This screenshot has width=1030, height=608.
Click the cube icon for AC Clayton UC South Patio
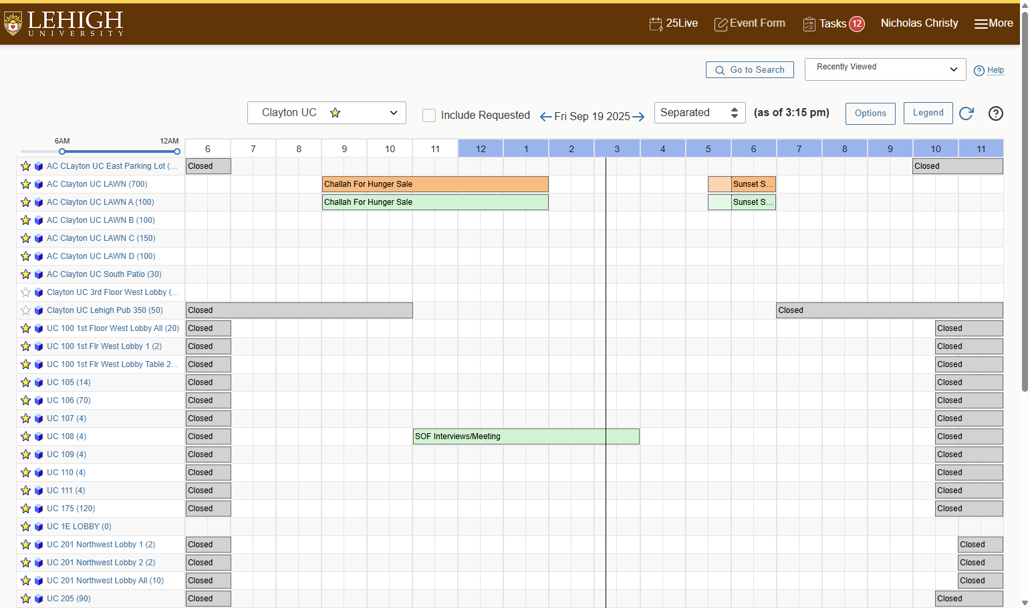point(39,274)
